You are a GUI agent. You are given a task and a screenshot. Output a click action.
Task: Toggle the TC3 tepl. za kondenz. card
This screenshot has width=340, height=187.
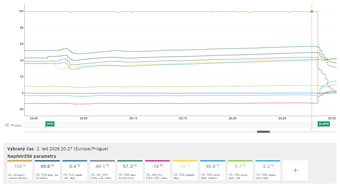[x=47, y=170]
